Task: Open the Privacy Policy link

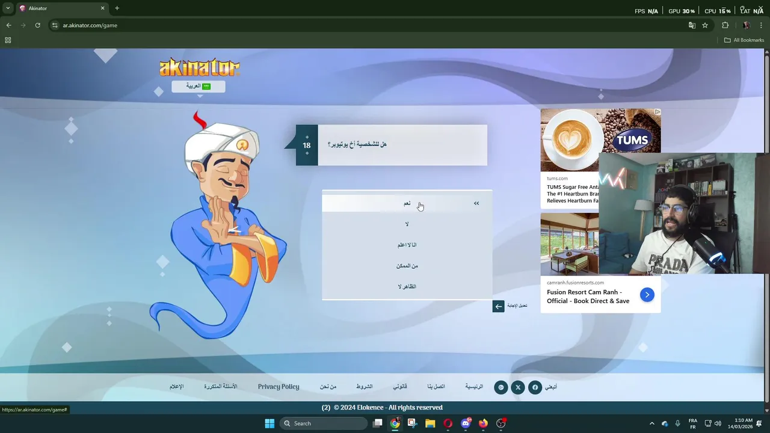Action: click(x=279, y=387)
